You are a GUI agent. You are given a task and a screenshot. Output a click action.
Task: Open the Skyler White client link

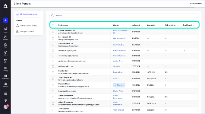click(x=118, y=91)
